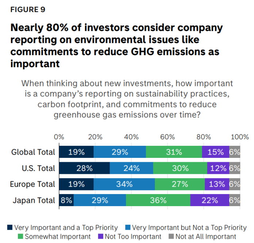Click the green Somewhat Important legend swatch

(21, 236)
